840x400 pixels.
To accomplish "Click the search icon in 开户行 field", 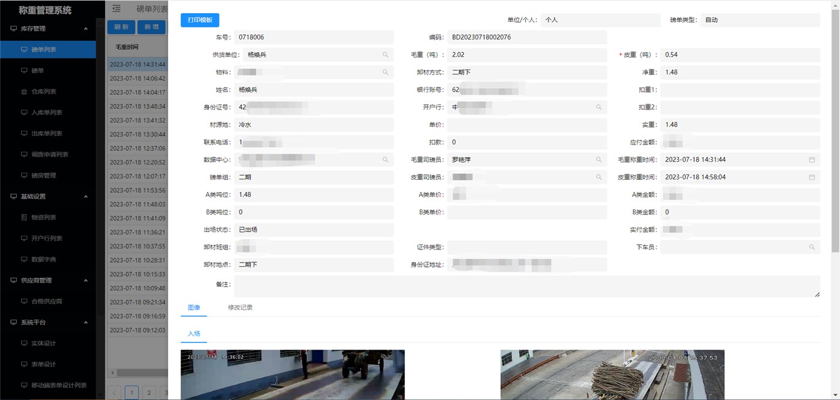I will (598, 107).
